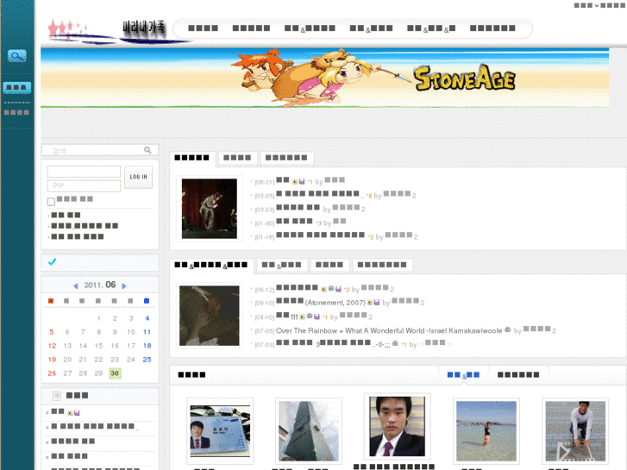Screen dimensions: 627x470
Task: Click the video icon on the 07-03 post
Action: (395, 343)
